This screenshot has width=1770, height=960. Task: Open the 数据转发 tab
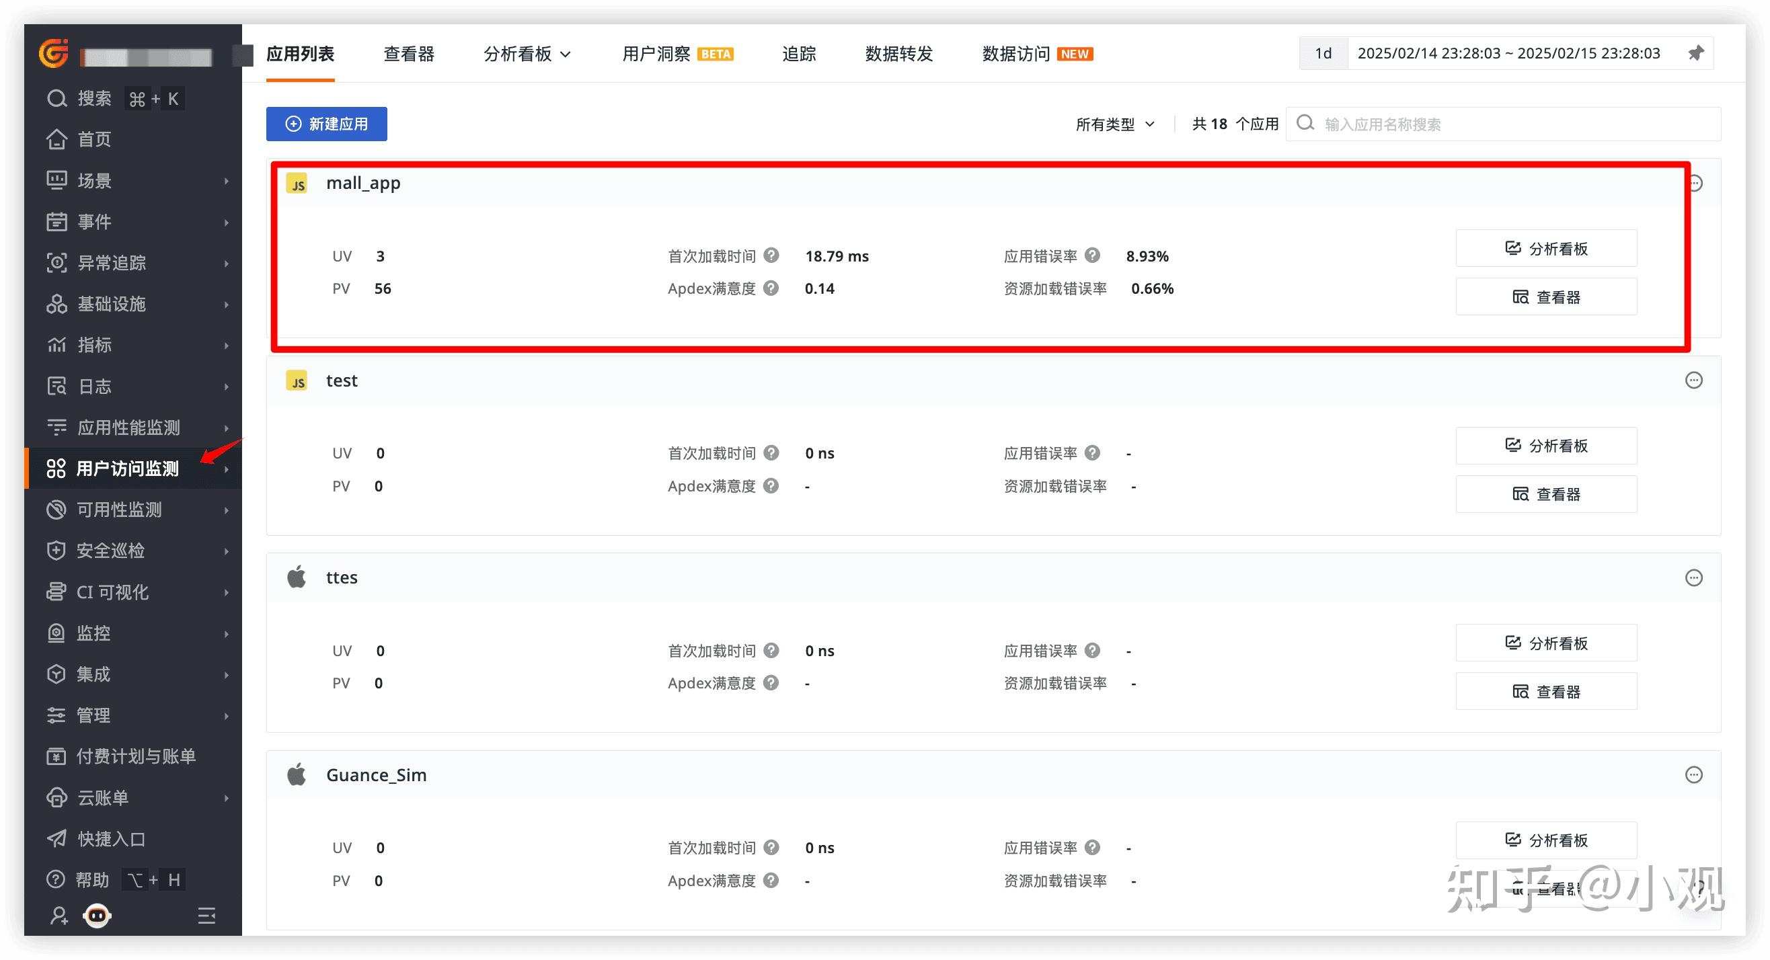pyautogui.click(x=898, y=54)
